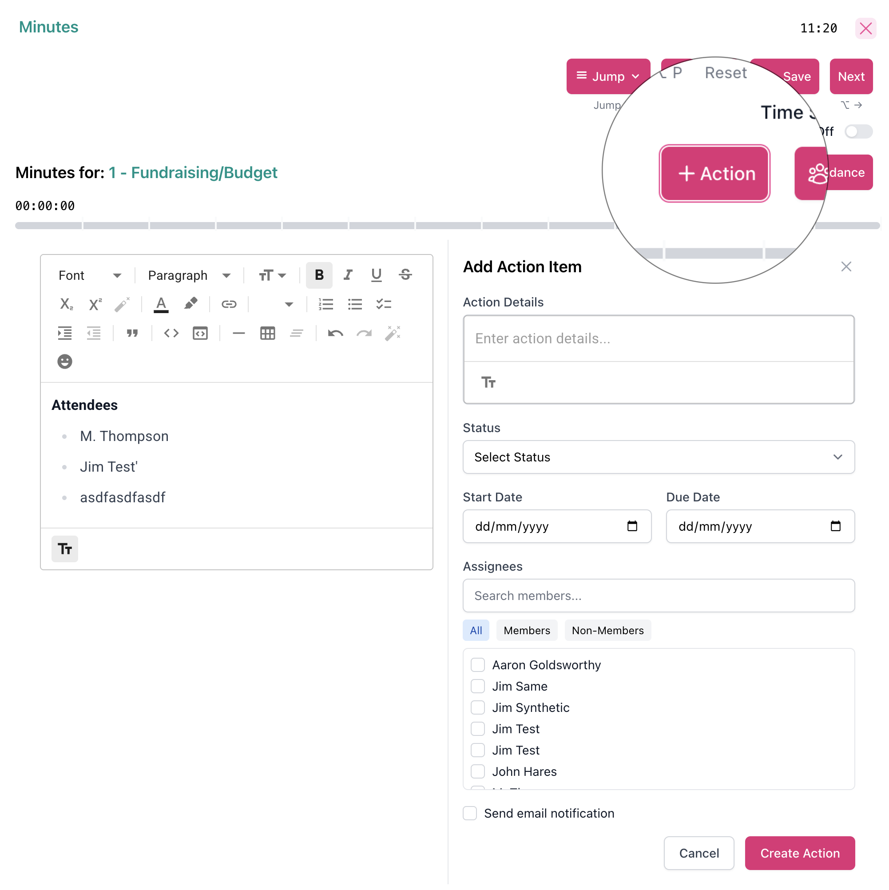Toggle bold formatting in the editor
The width and height of the screenshot is (889, 890).
click(x=319, y=275)
